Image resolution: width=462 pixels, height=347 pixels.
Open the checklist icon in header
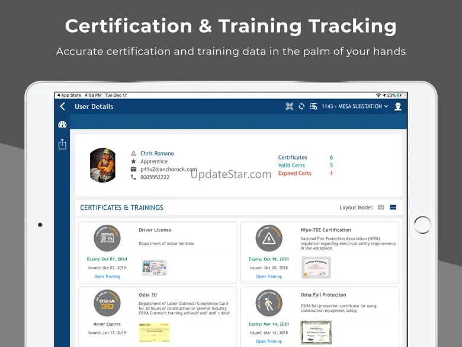(313, 107)
